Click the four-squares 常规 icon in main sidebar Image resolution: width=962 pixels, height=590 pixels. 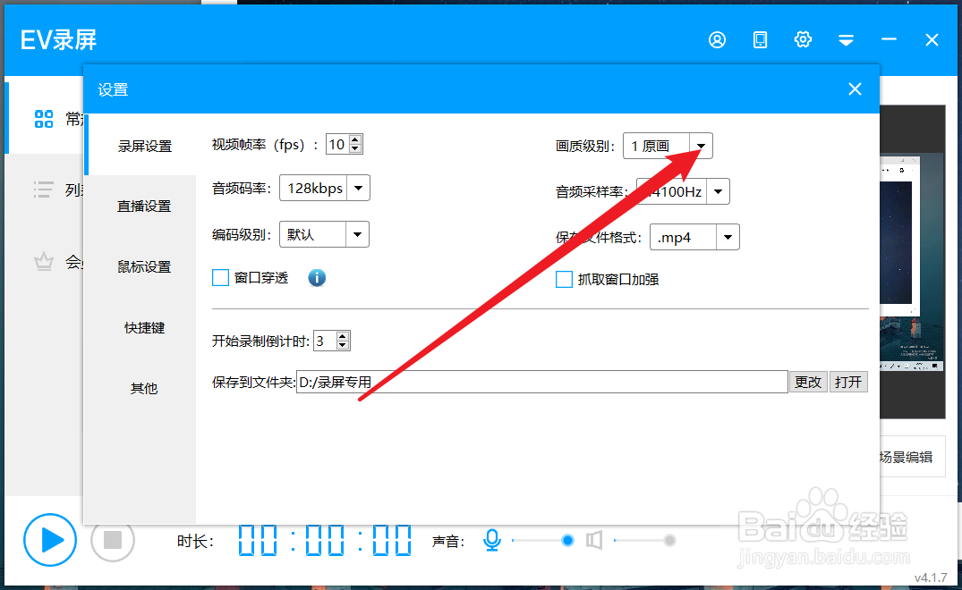point(44,119)
